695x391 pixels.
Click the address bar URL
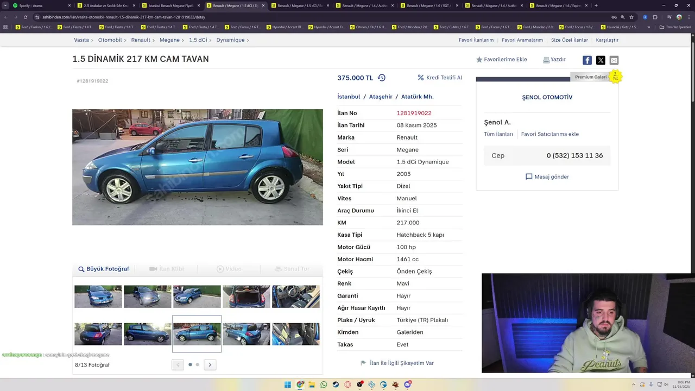124,17
